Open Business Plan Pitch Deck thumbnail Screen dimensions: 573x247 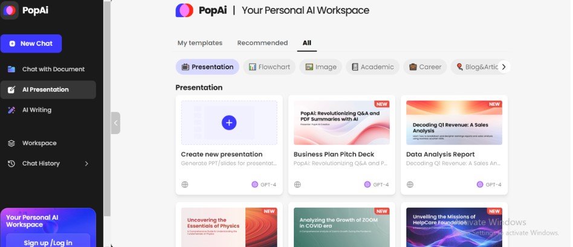(342, 123)
